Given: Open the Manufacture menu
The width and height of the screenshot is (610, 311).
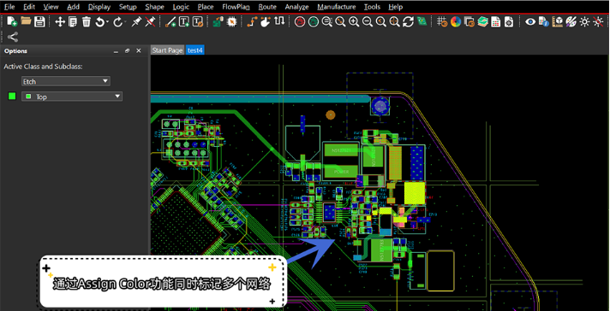Looking at the screenshot, I should coord(337,7).
